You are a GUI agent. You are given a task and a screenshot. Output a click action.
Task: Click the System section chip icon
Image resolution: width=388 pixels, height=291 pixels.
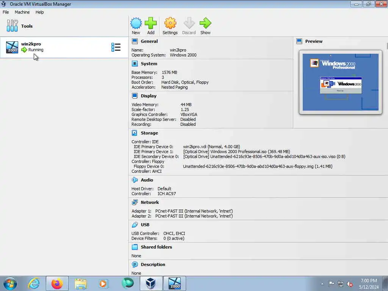point(135,64)
